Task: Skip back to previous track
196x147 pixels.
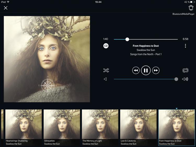Action: pyautogui.click(x=136, y=70)
